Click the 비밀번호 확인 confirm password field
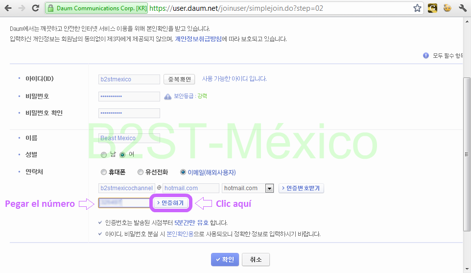 [129, 113]
